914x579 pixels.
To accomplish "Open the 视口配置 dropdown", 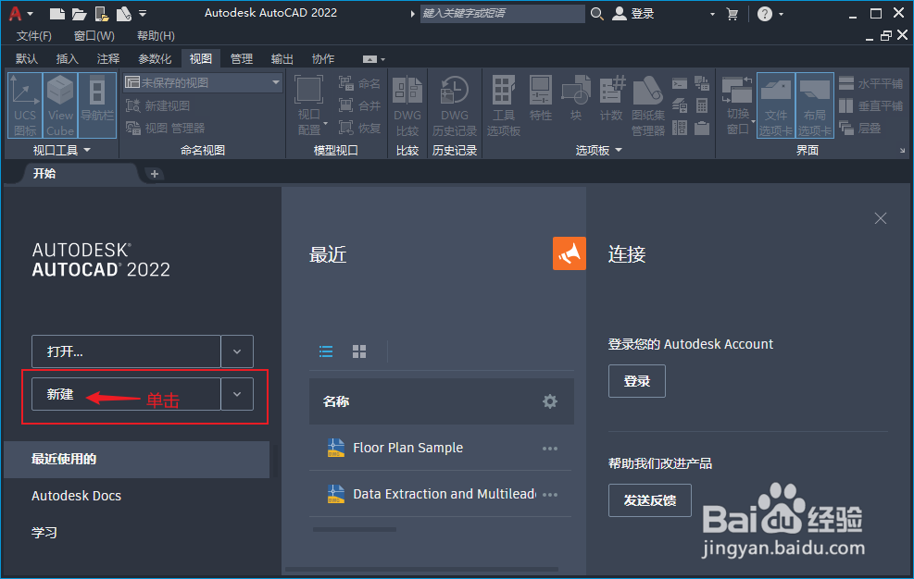I will [309, 105].
